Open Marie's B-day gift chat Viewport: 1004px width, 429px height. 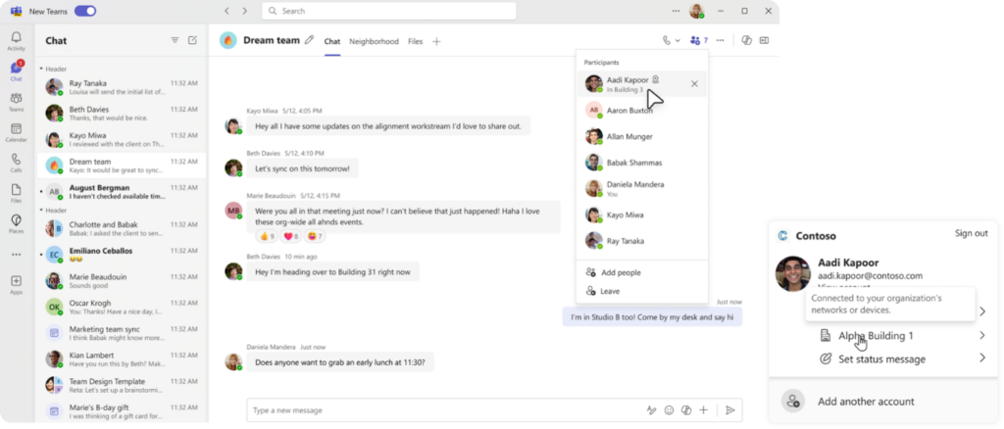pos(122,411)
